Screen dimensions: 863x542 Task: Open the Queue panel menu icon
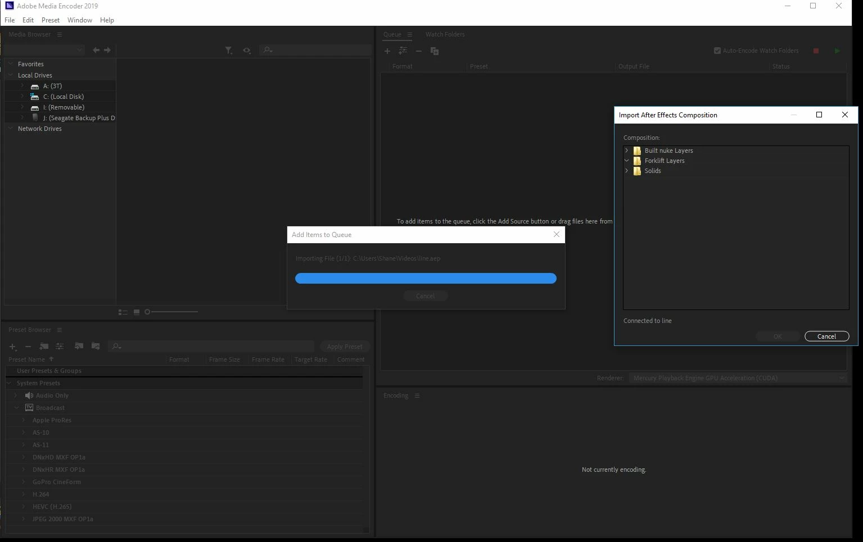point(410,34)
